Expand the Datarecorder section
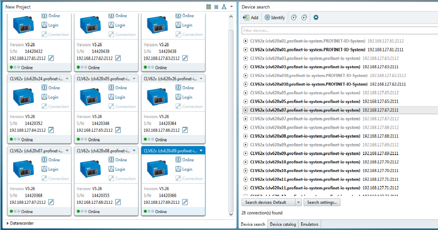 pos(20,223)
